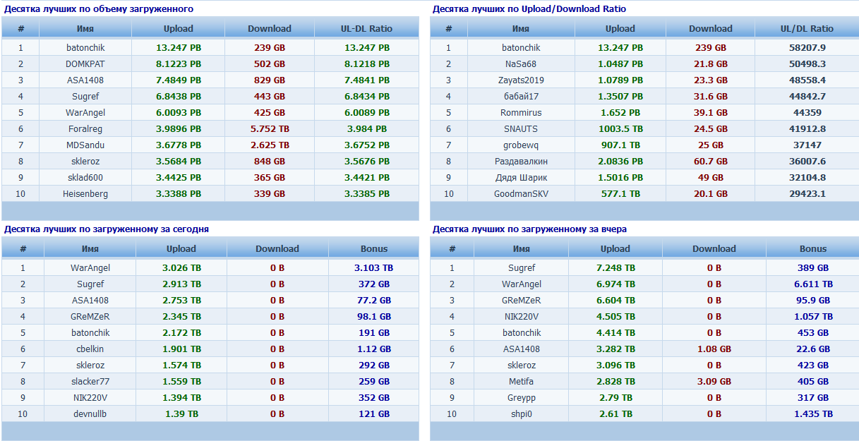Click the username Greypp

(522, 397)
